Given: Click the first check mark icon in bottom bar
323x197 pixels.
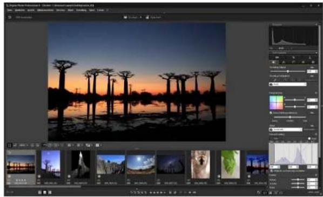Looking at the screenshot, I should tap(131, 193).
